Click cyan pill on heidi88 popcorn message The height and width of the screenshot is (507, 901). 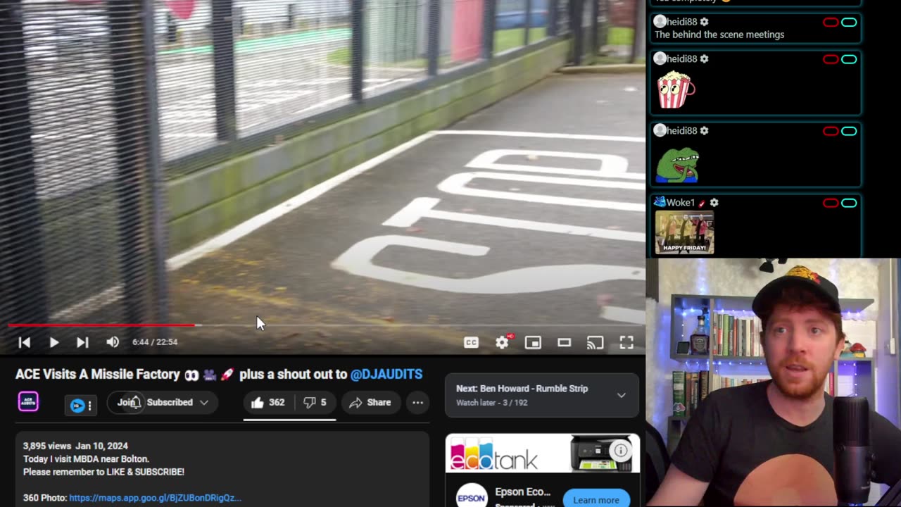point(849,59)
